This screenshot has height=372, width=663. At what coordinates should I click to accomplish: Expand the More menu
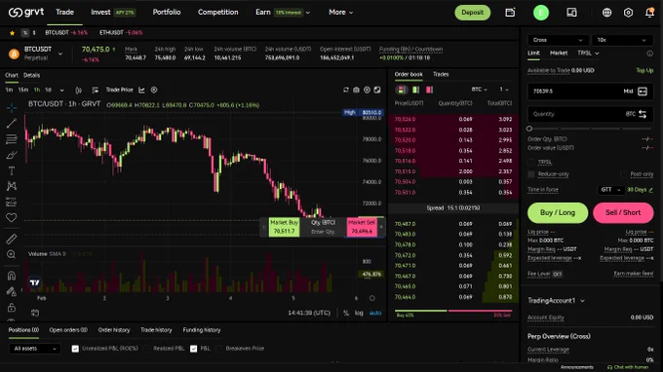tap(341, 13)
